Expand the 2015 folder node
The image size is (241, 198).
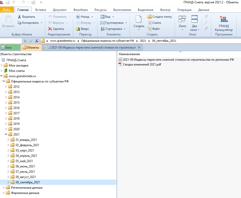(6, 103)
